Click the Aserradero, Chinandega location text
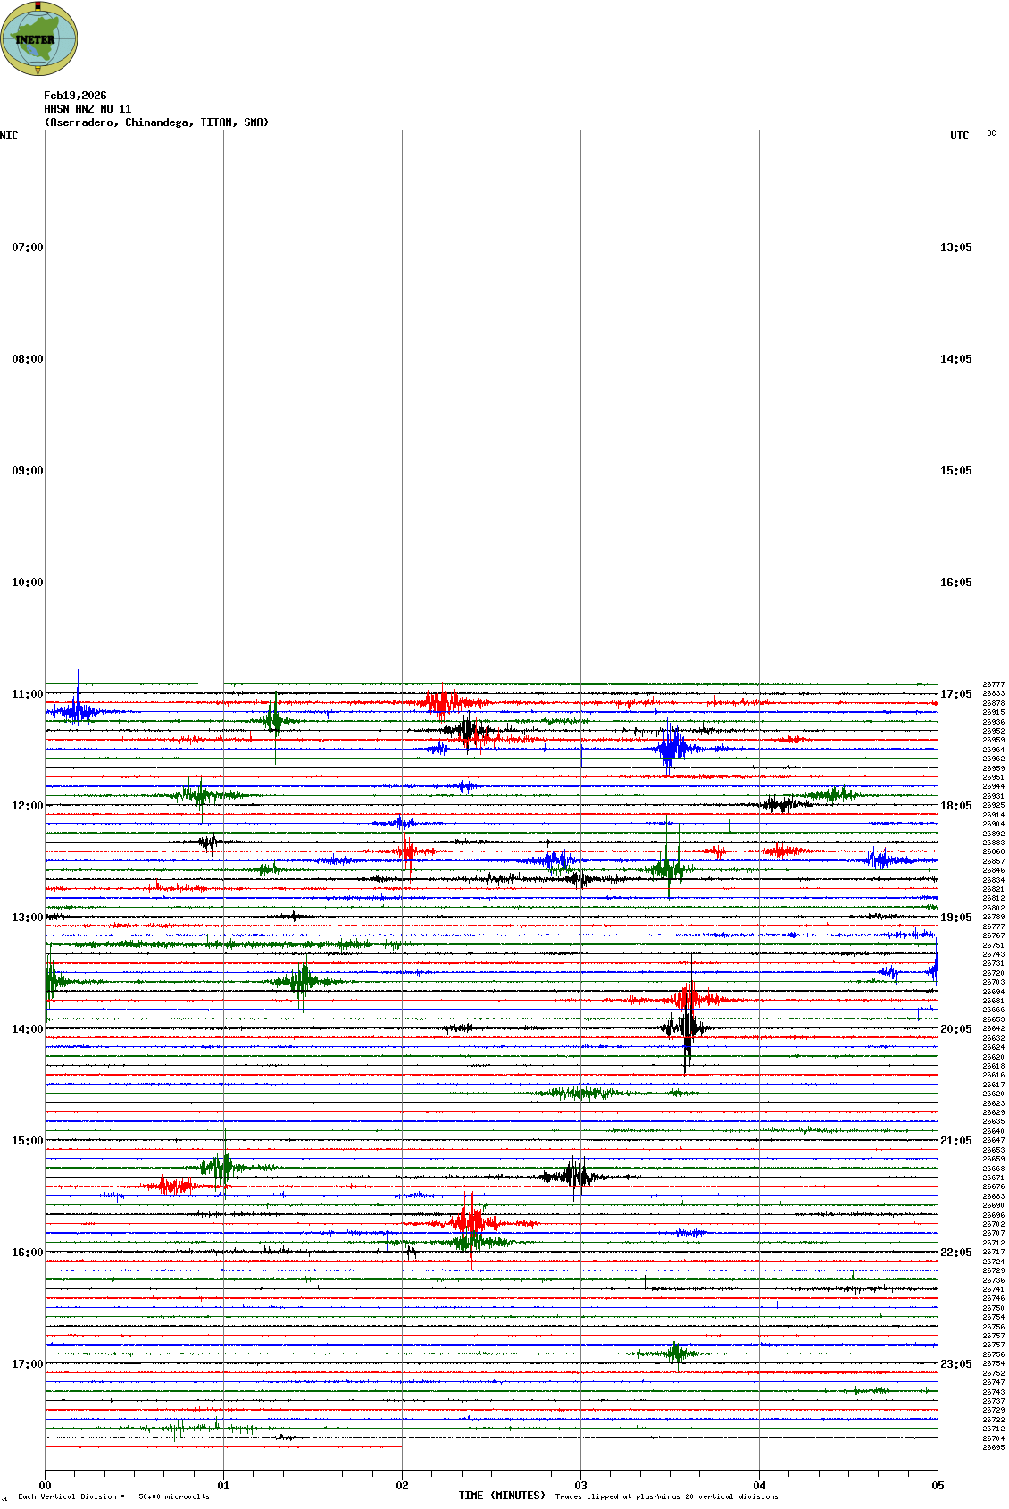 pyautogui.click(x=156, y=122)
